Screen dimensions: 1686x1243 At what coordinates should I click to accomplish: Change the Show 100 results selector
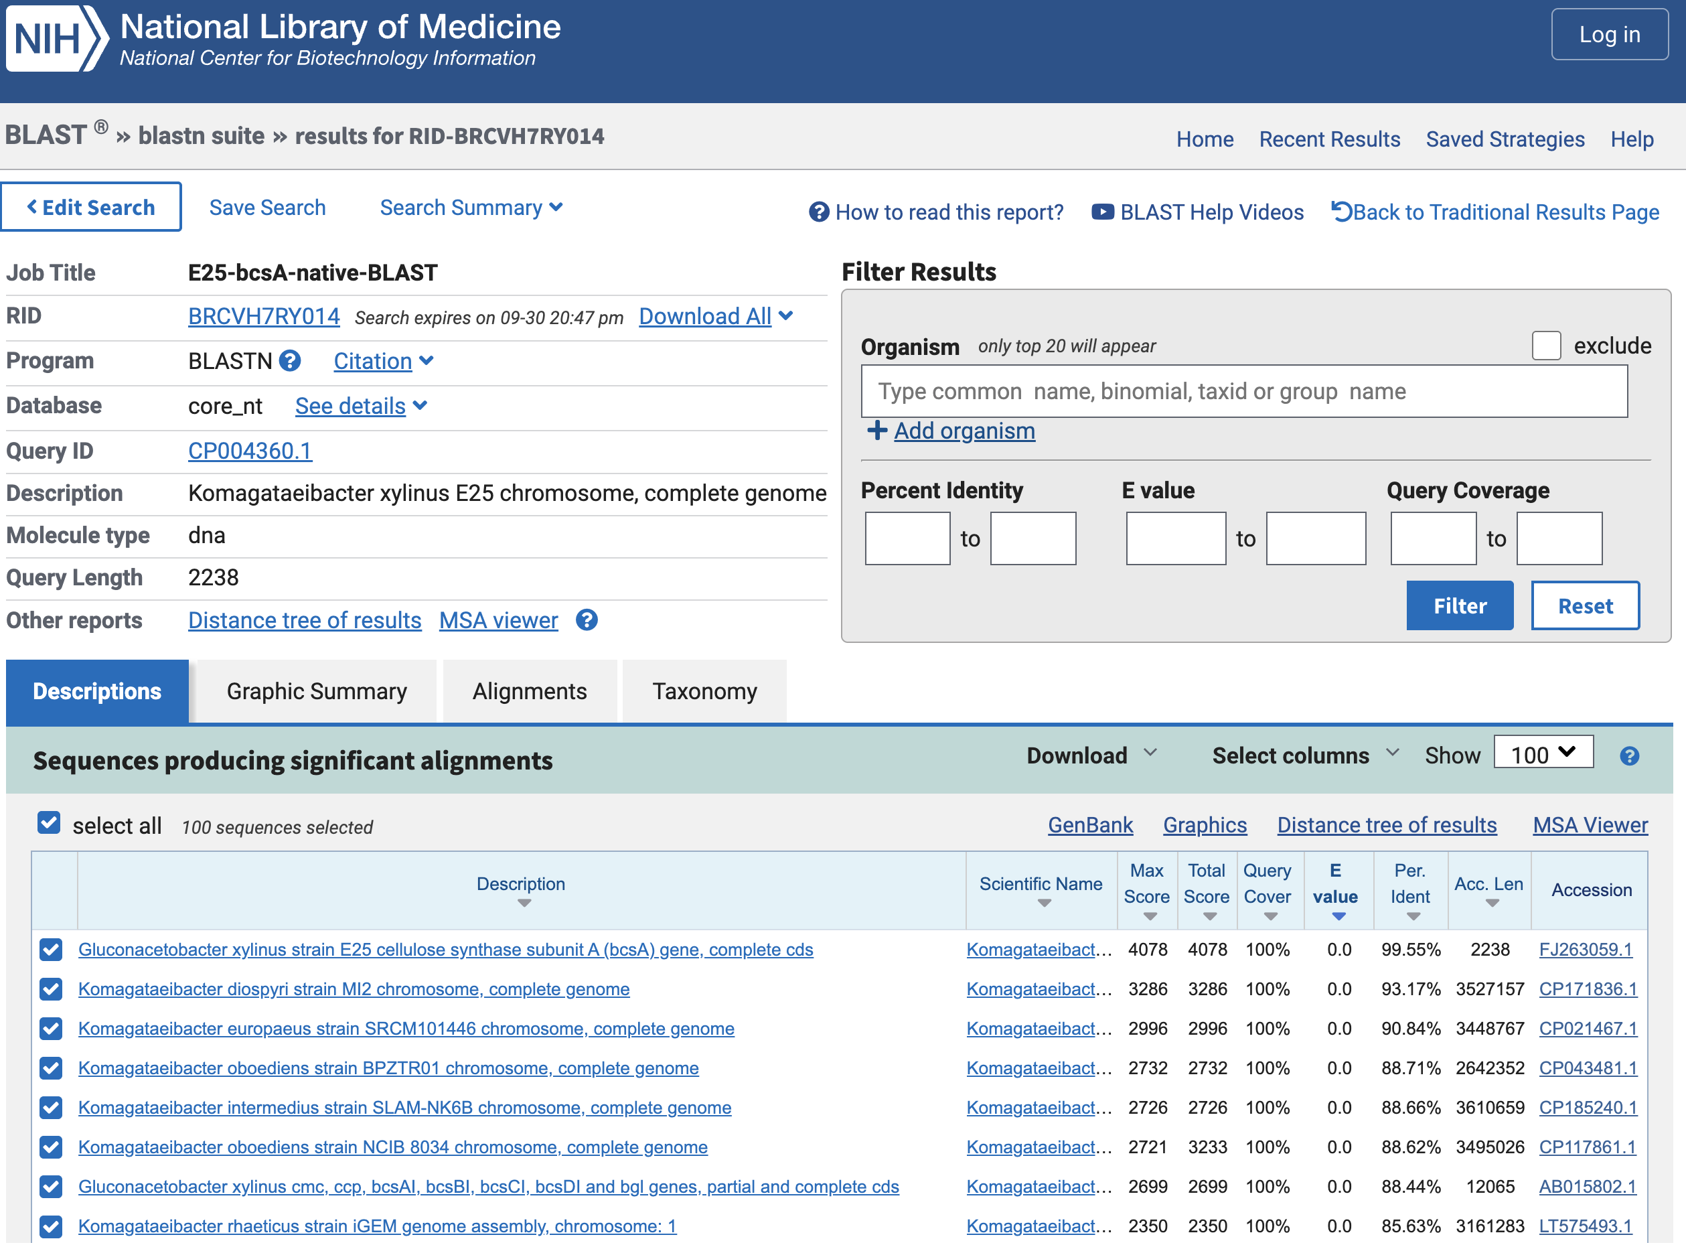click(1543, 752)
